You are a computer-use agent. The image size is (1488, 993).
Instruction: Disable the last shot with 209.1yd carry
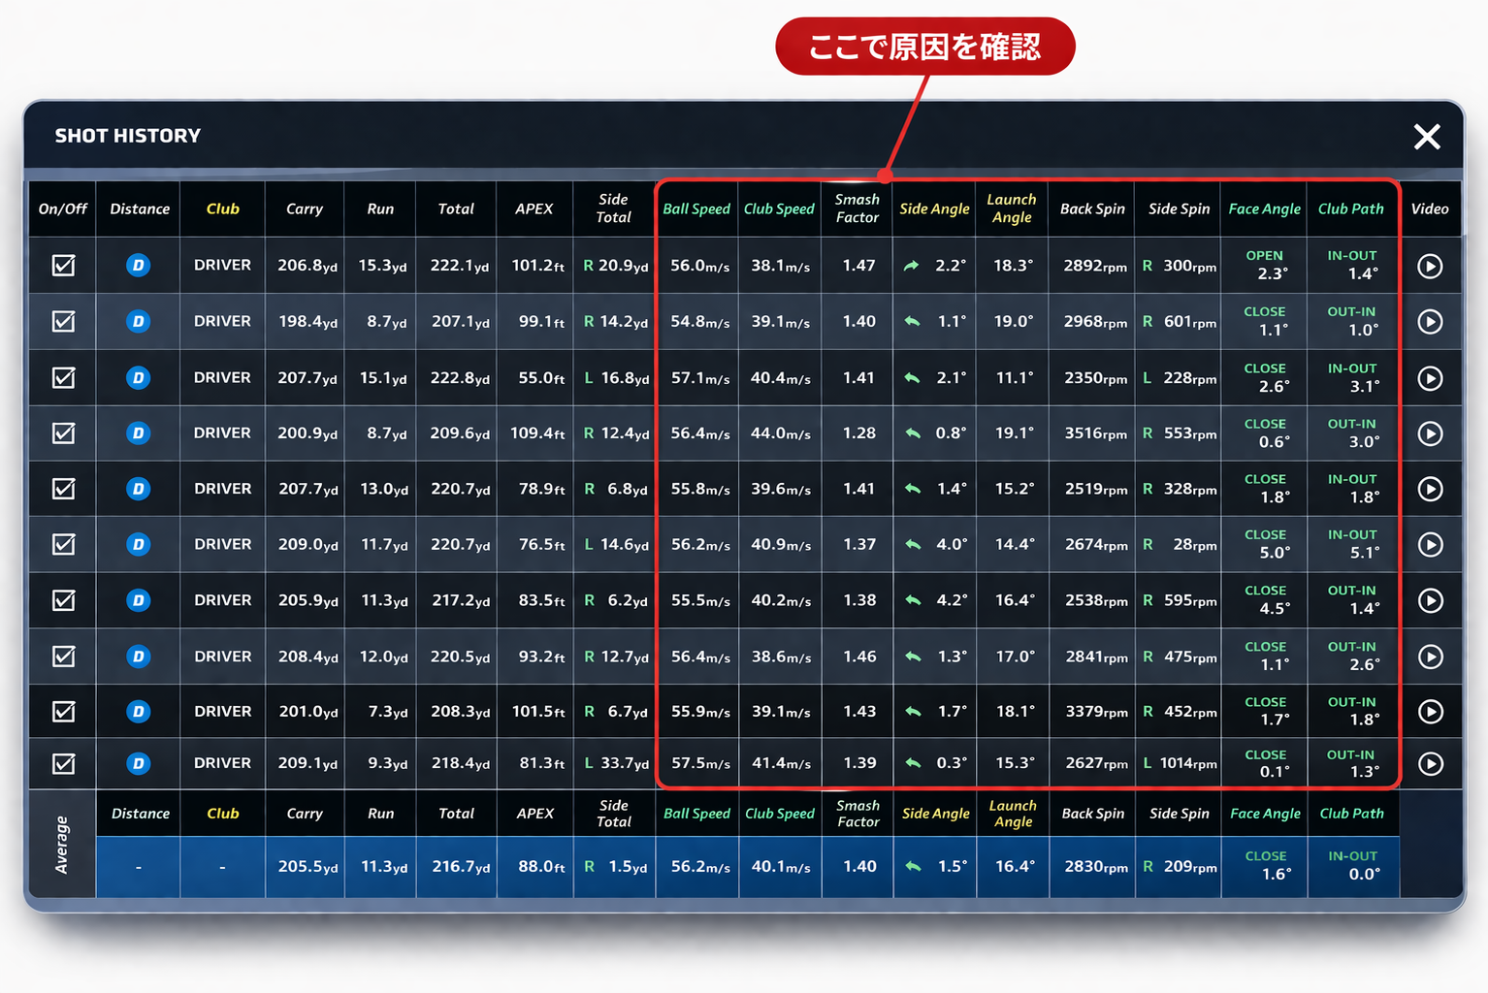(63, 764)
